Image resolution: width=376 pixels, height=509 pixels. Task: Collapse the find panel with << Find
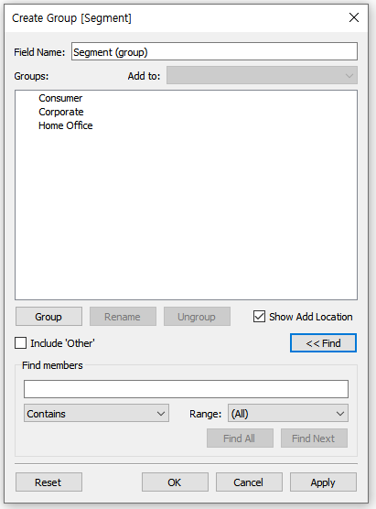tap(323, 343)
